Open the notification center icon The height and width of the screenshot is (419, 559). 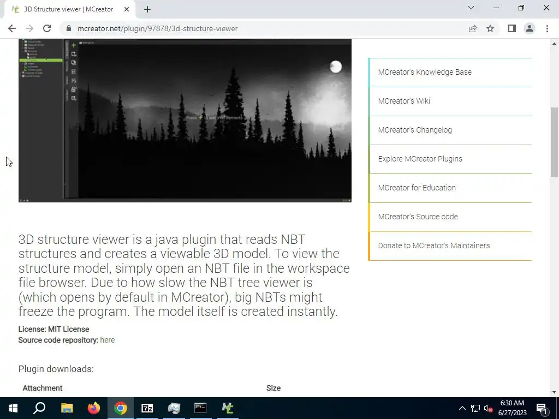point(542,408)
